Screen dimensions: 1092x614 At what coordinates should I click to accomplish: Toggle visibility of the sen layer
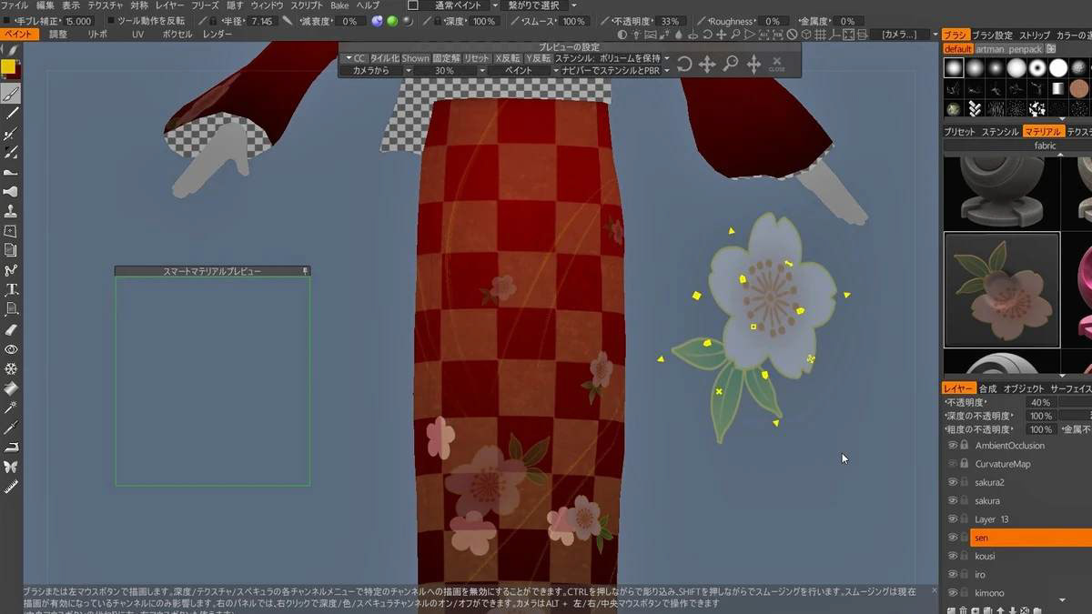point(953,538)
